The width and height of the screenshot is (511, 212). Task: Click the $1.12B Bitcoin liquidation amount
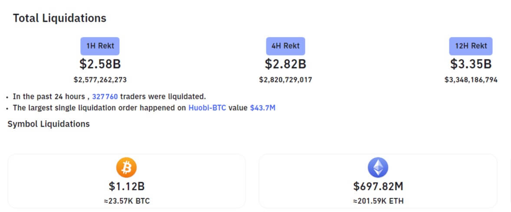tap(126, 186)
